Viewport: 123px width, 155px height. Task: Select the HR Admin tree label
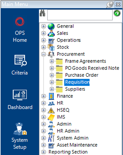point(68,131)
